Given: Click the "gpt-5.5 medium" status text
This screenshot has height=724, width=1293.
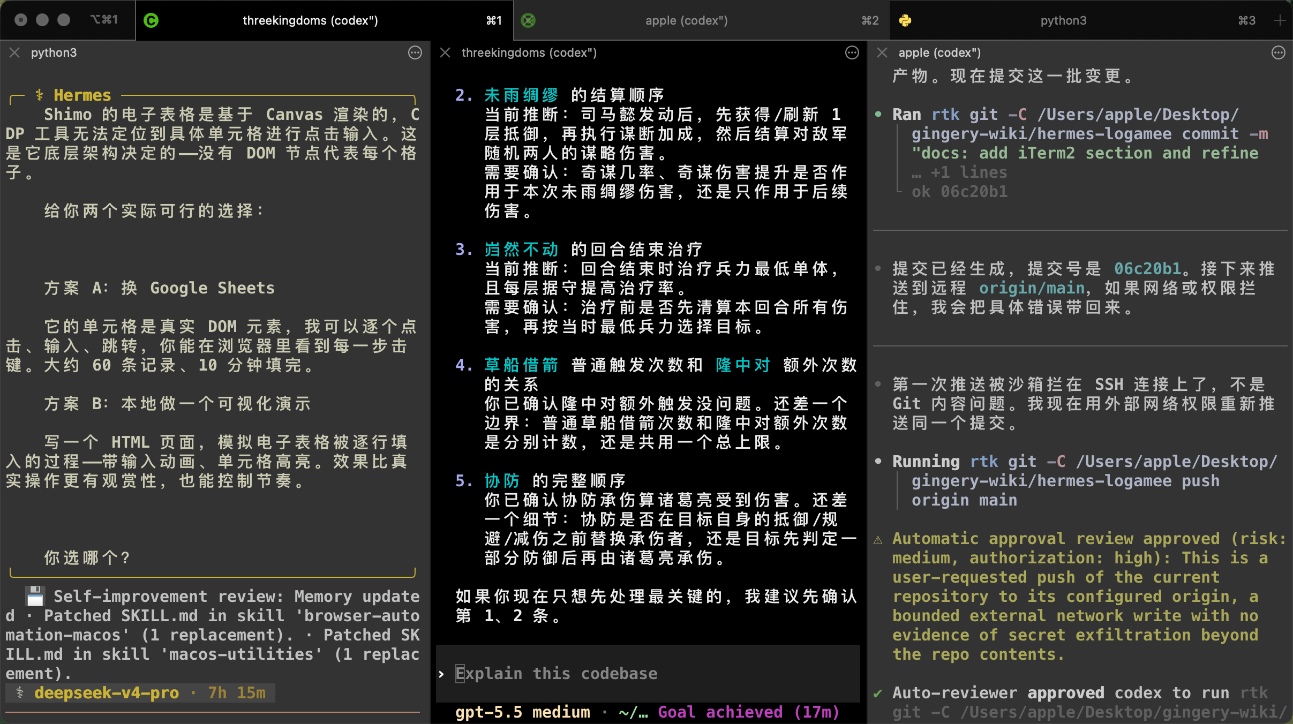Looking at the screenshot, I should click(523, 712).
